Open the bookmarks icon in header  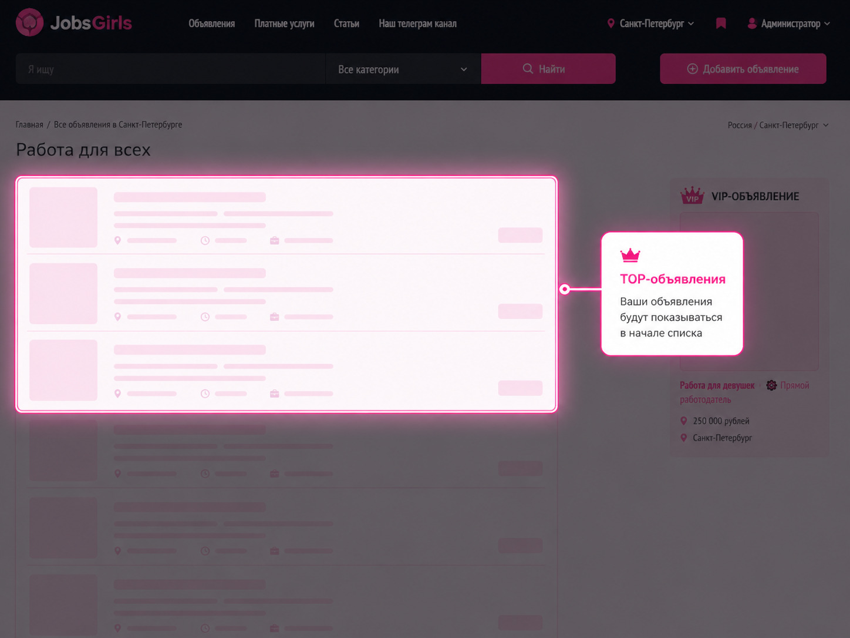(721, 23)
